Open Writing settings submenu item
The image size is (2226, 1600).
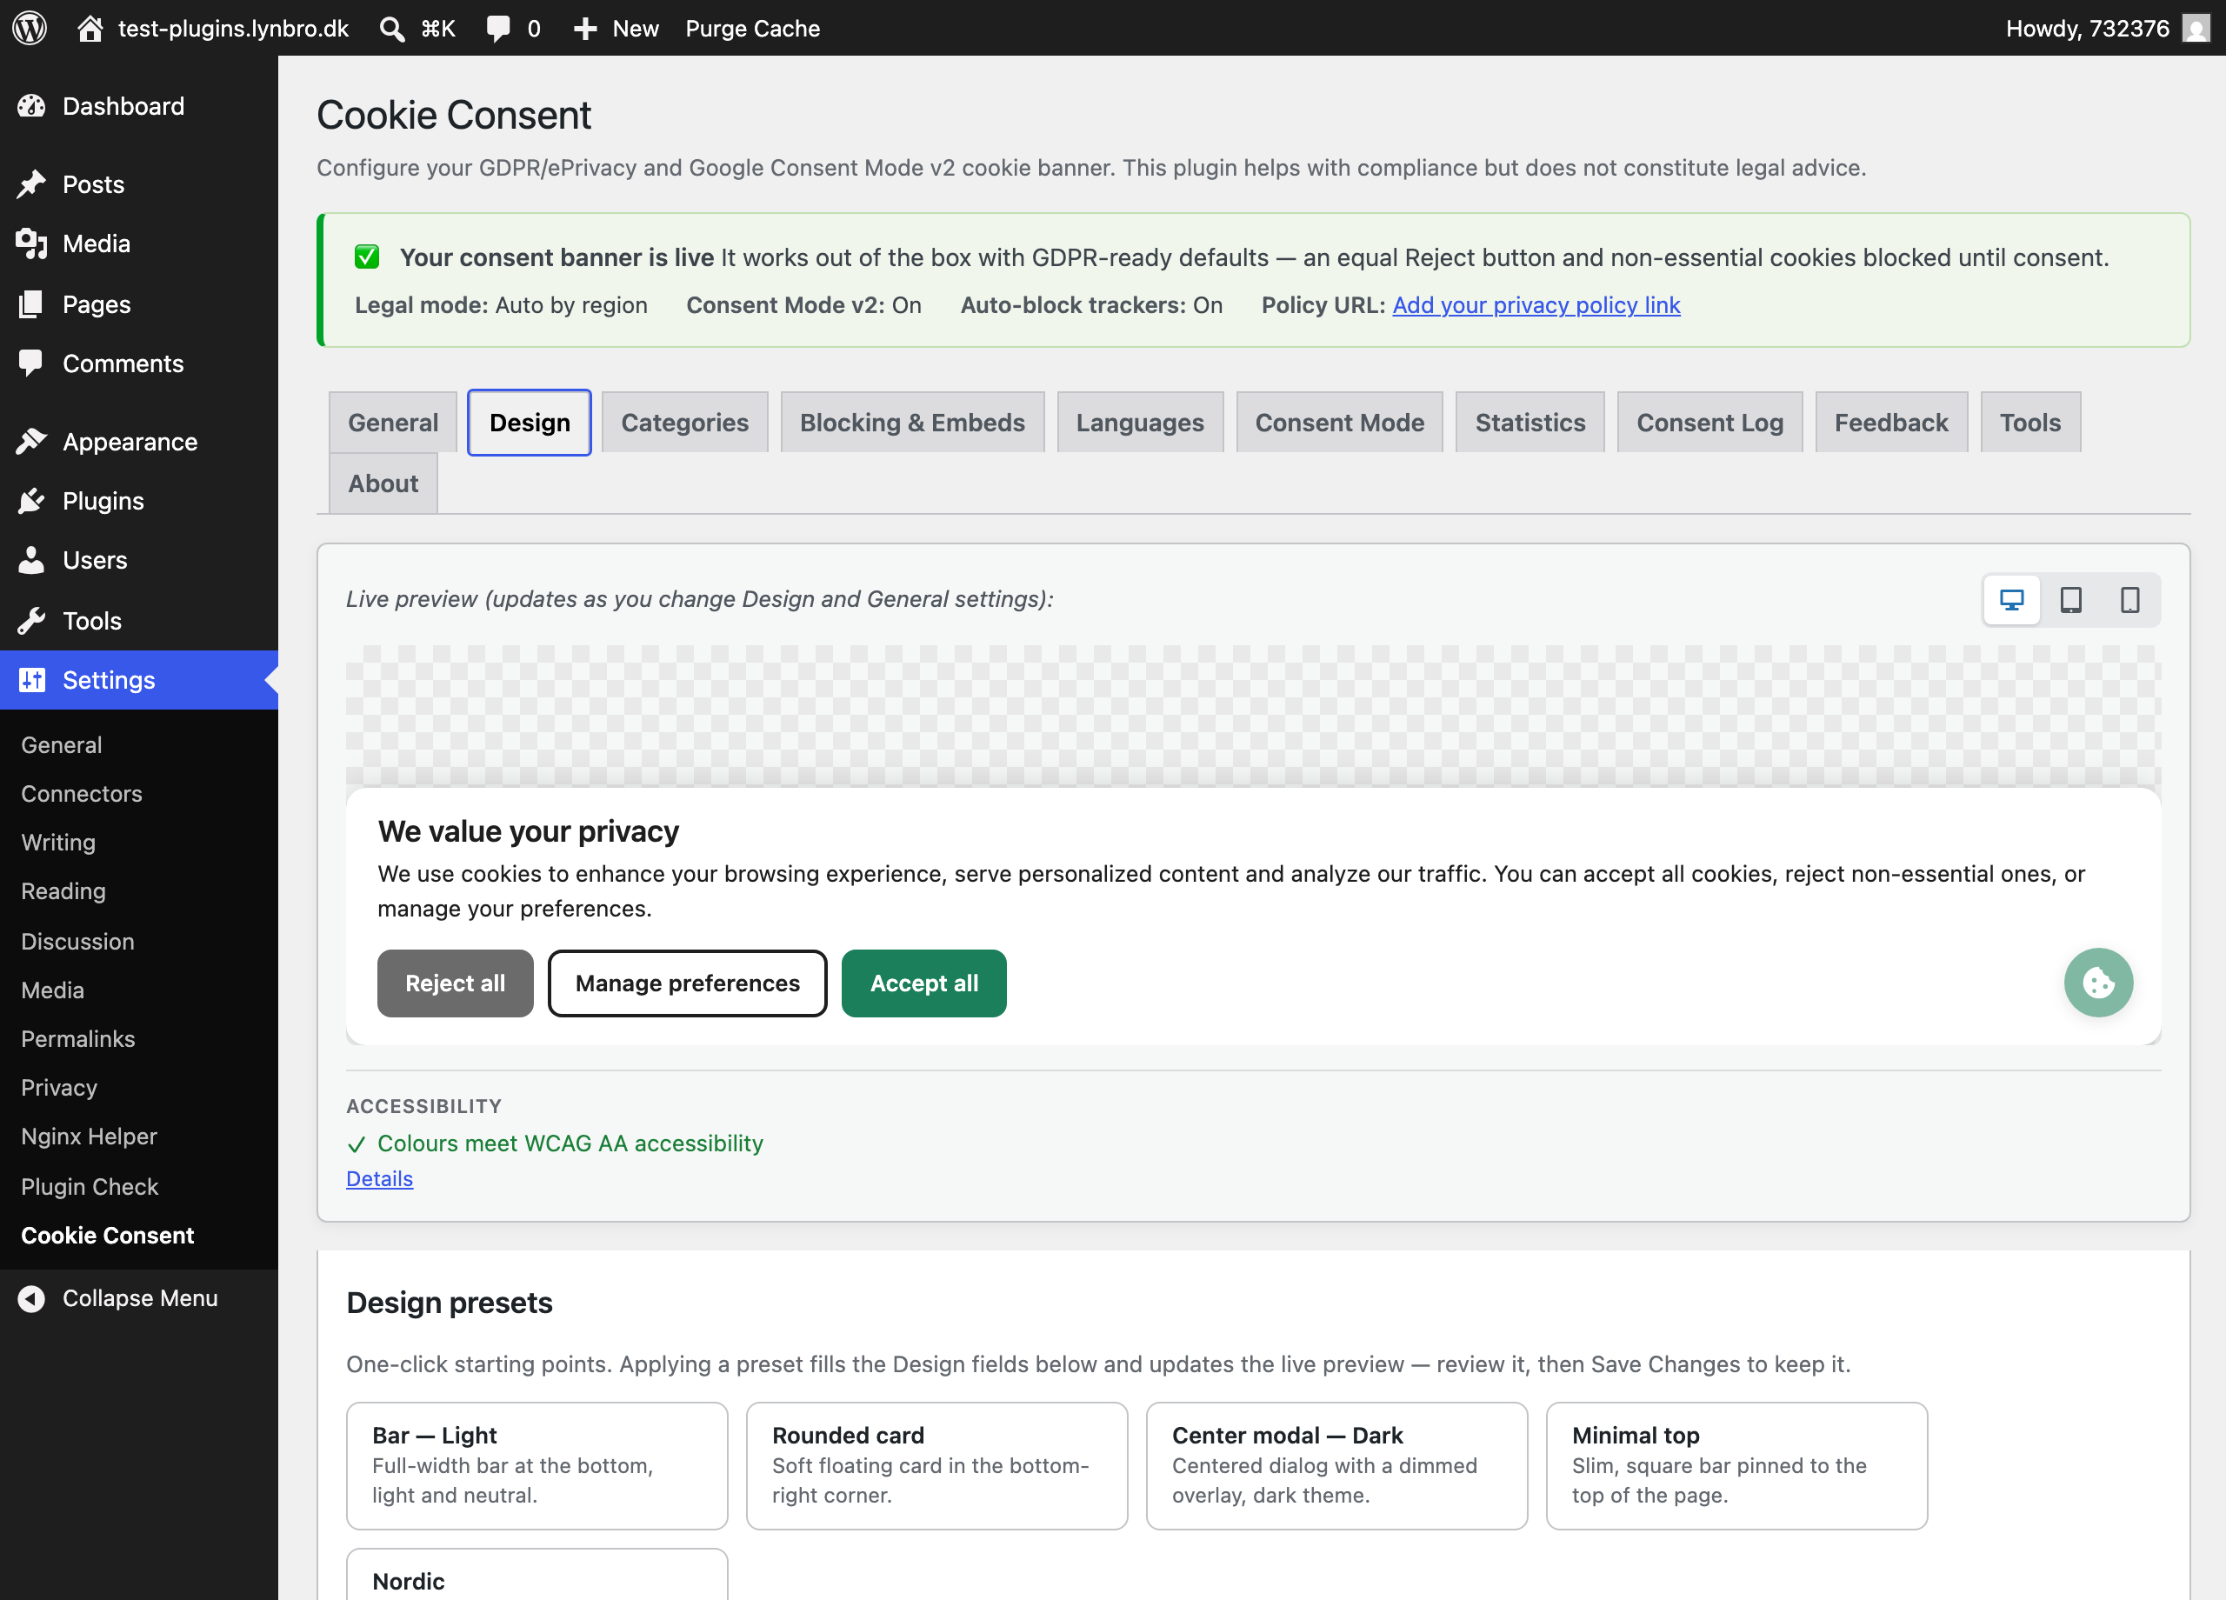click(59, 843)
